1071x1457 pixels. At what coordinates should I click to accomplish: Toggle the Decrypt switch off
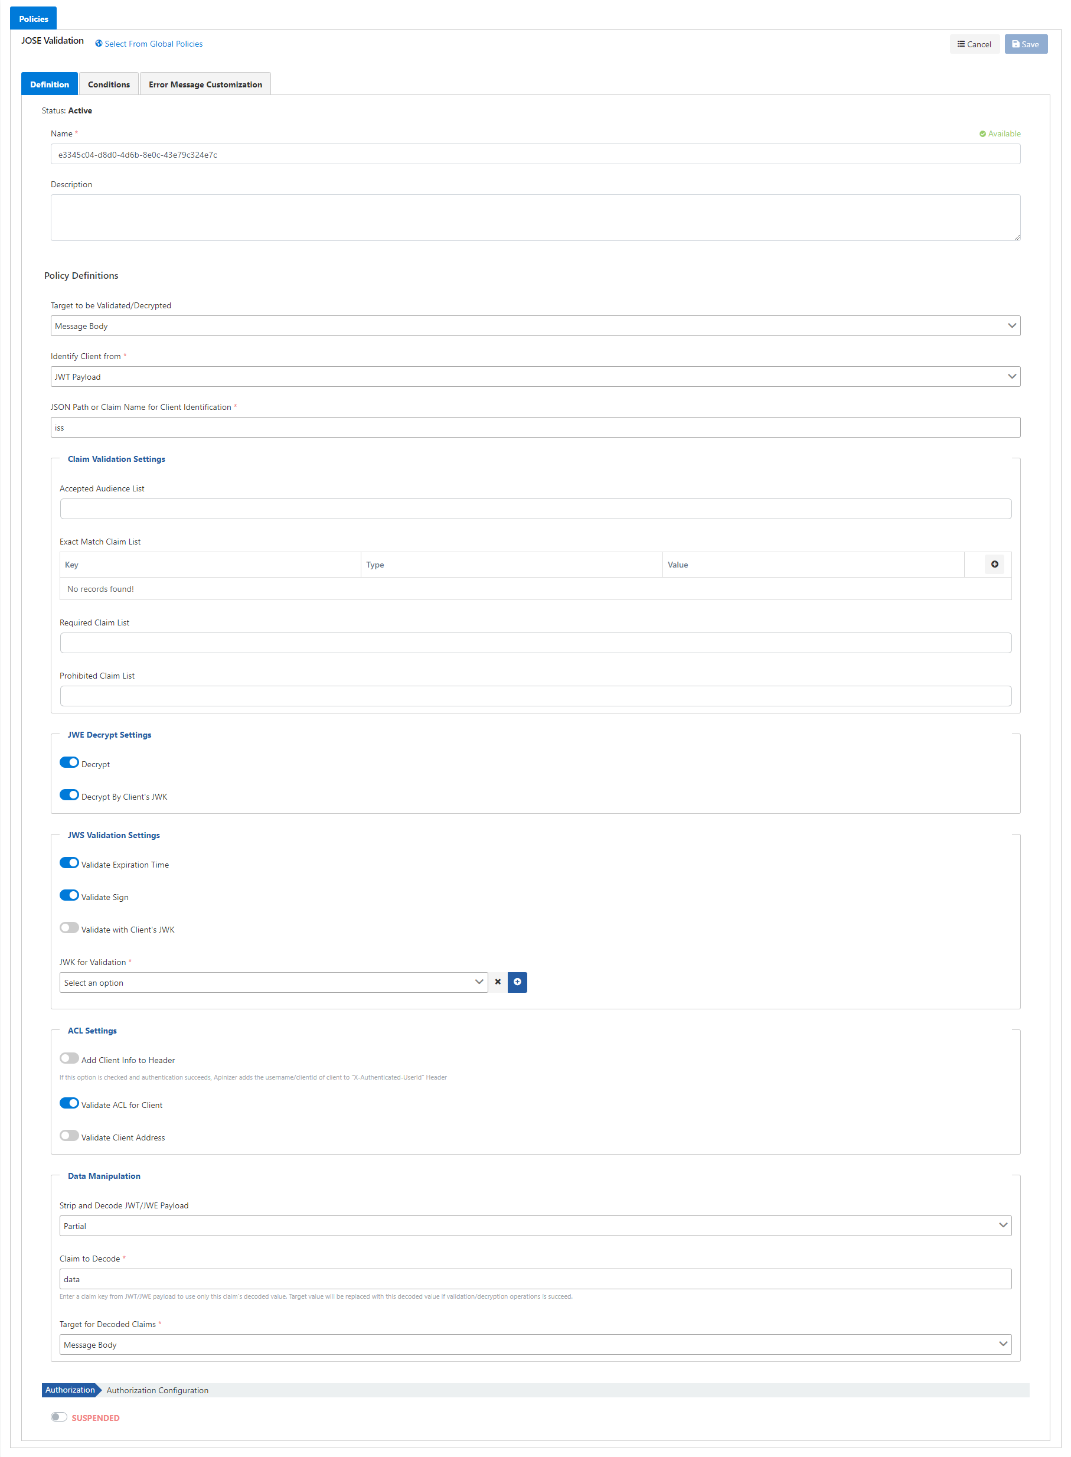(x=69, y=762)
